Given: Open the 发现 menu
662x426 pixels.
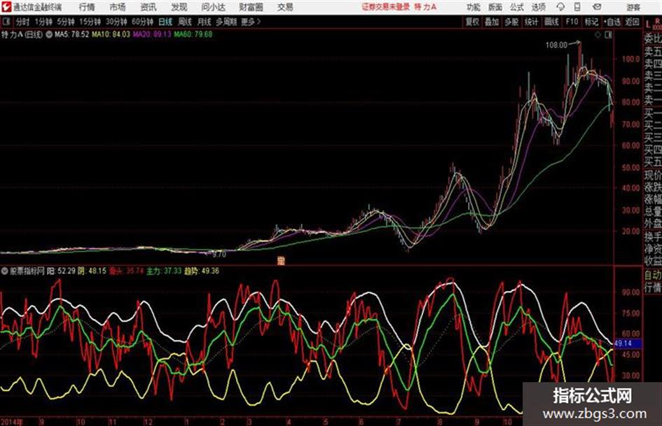Looking at the screenshot, I should coord(179,7).
